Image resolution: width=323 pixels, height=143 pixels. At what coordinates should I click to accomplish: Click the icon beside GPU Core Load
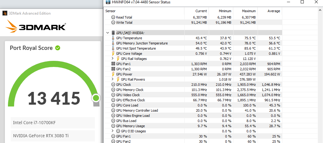coord(113,105)
